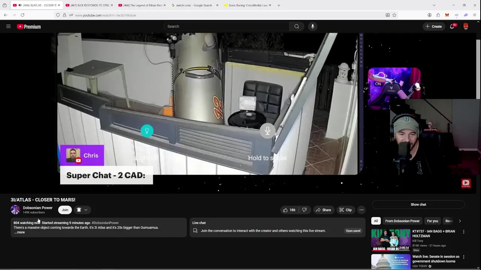Screen dimensions: 481x270
Task: Go to YouTube Premium home logo
Action: click(29, 27)
